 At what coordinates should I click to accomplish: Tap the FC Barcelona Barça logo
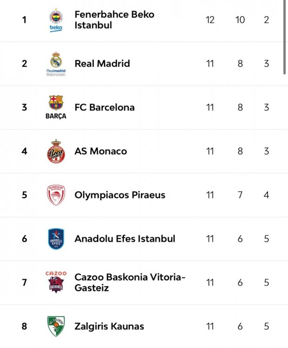pos(56,107)
